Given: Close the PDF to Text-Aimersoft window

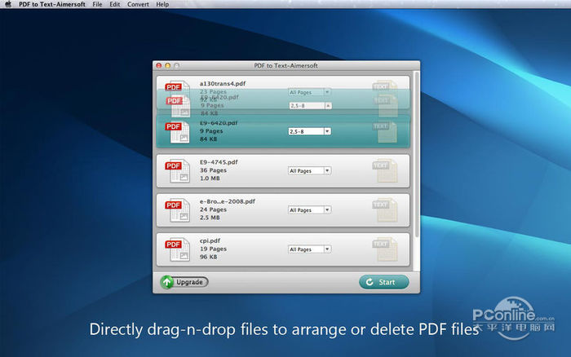Looking at the screenshot, I should (159, 66).
